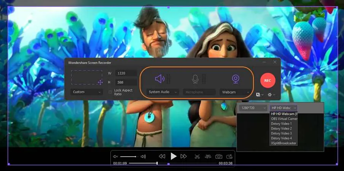Adjust the player volume slider
The image size is (344, 171).
coord(128,157)
